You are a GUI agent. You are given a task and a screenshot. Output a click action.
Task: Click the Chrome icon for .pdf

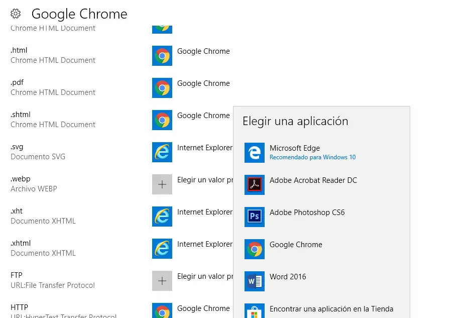162,88
